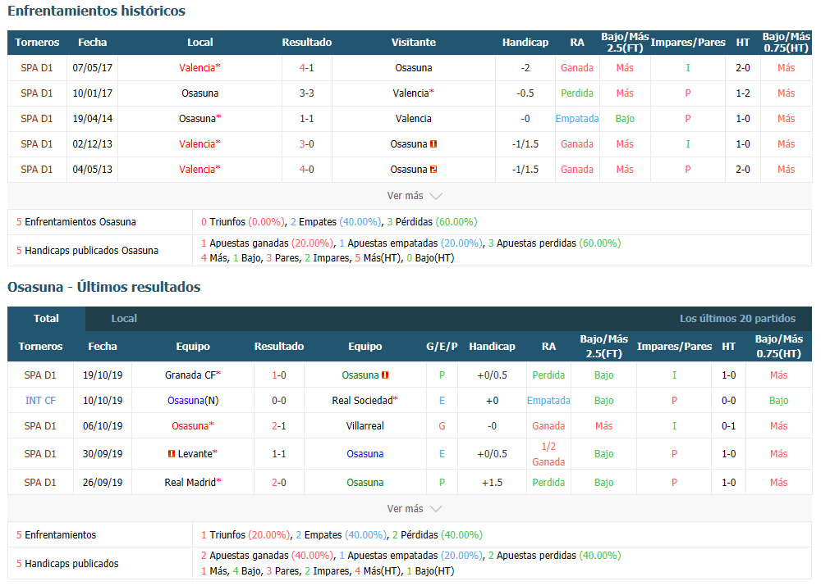Click the handicap value +1.5 in the Real Madrid row

click(492, 482)
